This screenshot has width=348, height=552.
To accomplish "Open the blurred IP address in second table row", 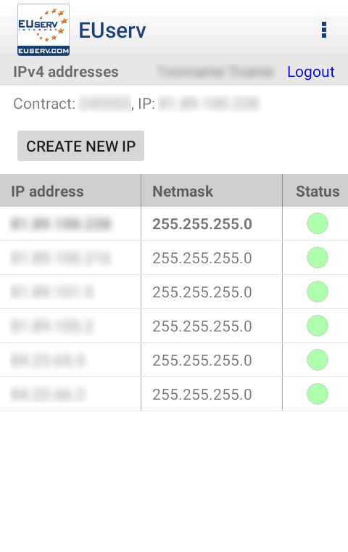I will click(x=60, y=258).
